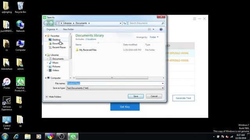Select Downloads in Favorites
This screenshot has height=140, width=250.
(x=58, y=44)
